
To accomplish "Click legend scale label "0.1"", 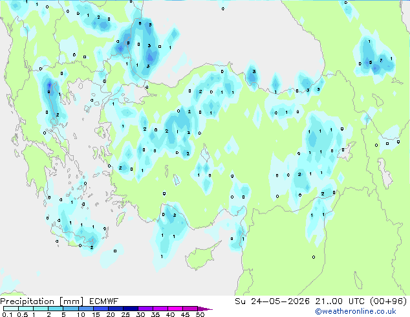I will coord(7,314).
